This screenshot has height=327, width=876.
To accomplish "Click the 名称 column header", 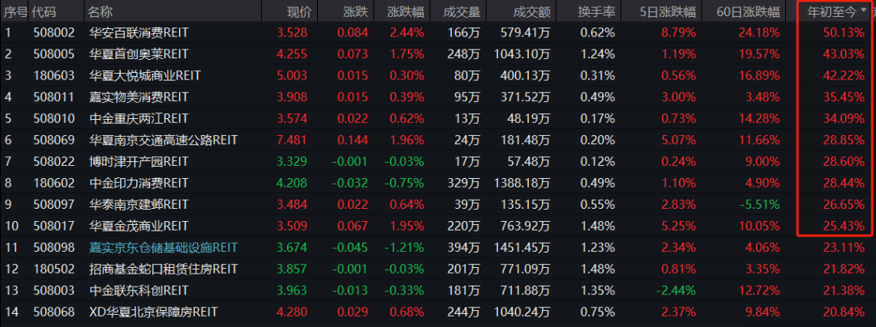I will point(101,12).
